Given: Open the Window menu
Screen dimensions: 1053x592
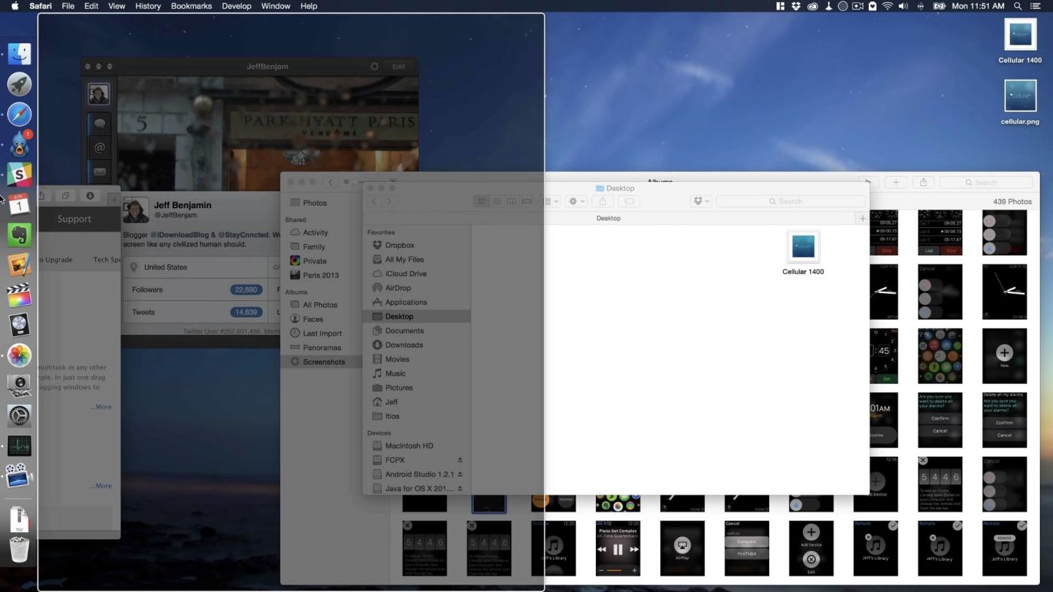Looking at the screenshot, I should [x=276, y=6].
